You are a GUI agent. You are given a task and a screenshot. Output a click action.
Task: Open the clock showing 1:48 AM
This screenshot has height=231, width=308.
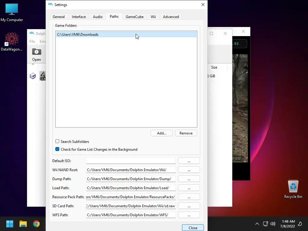point(288,224)
